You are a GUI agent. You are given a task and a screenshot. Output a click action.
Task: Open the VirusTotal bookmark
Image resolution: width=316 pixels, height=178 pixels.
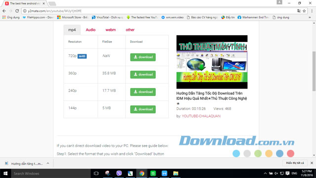pyautogui.click(x=107, y=17)
